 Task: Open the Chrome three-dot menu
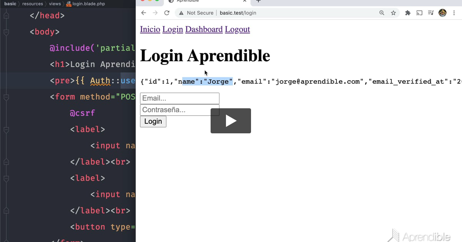point(454,13)
